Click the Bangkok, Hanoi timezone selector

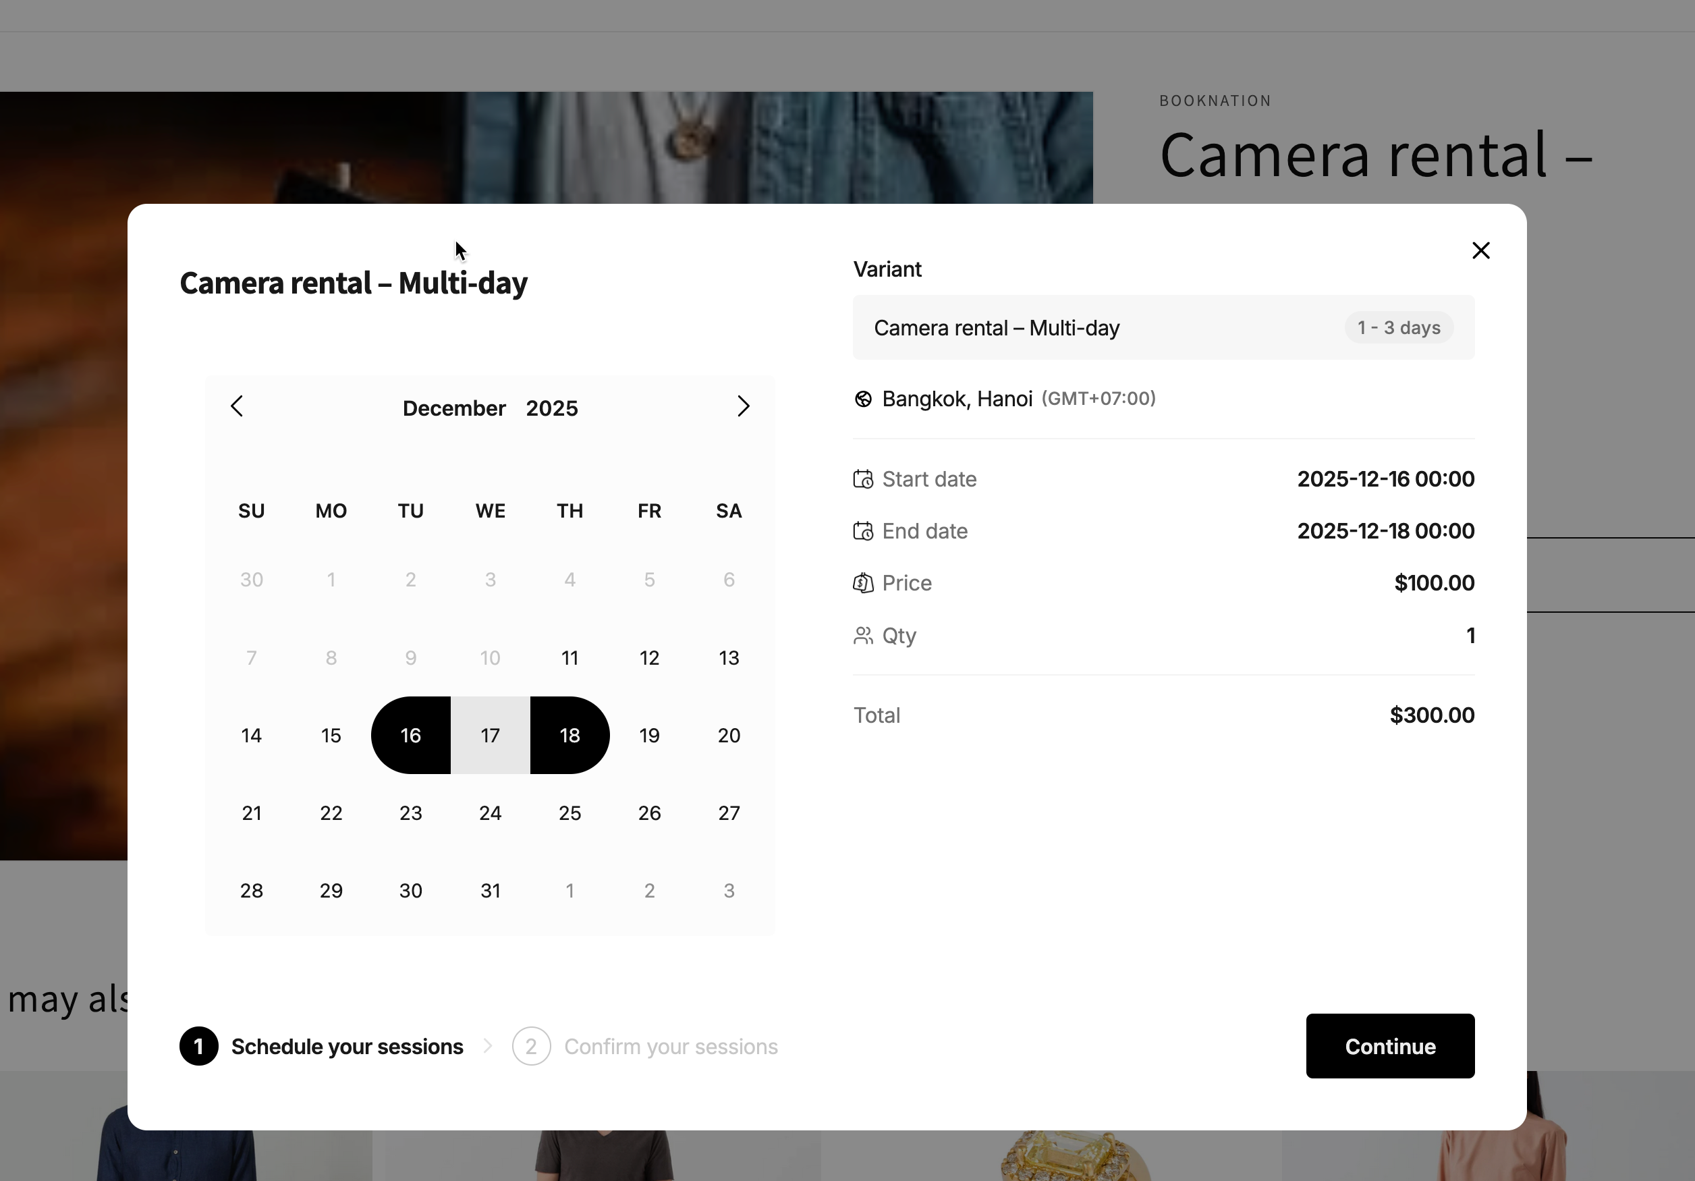[x=957, y=400]
